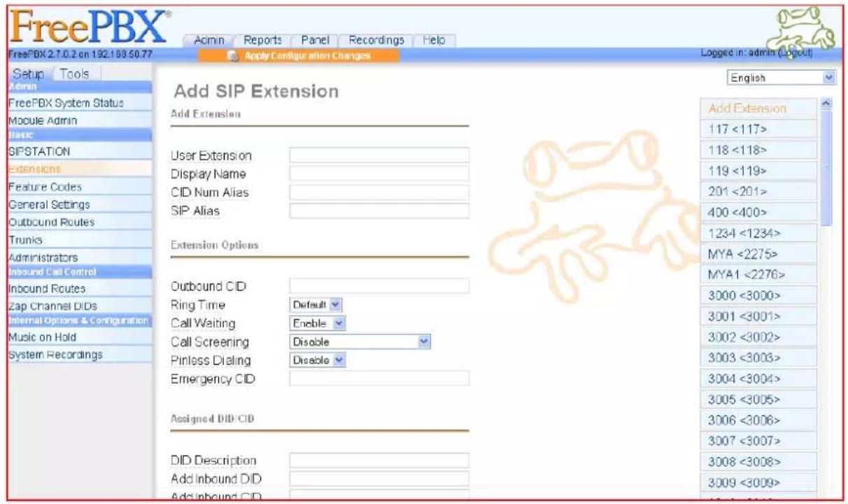Open the Pinless Dialing dropdown
The height and width of the screenshot is (504, 848).
pos(318,360)
